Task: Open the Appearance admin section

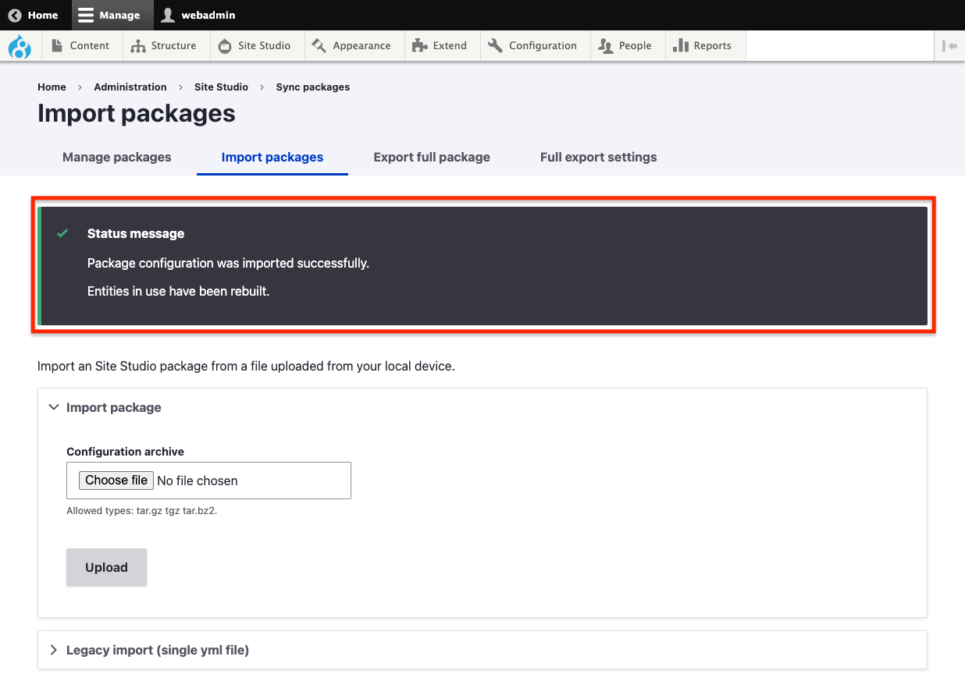Action: 351,46
